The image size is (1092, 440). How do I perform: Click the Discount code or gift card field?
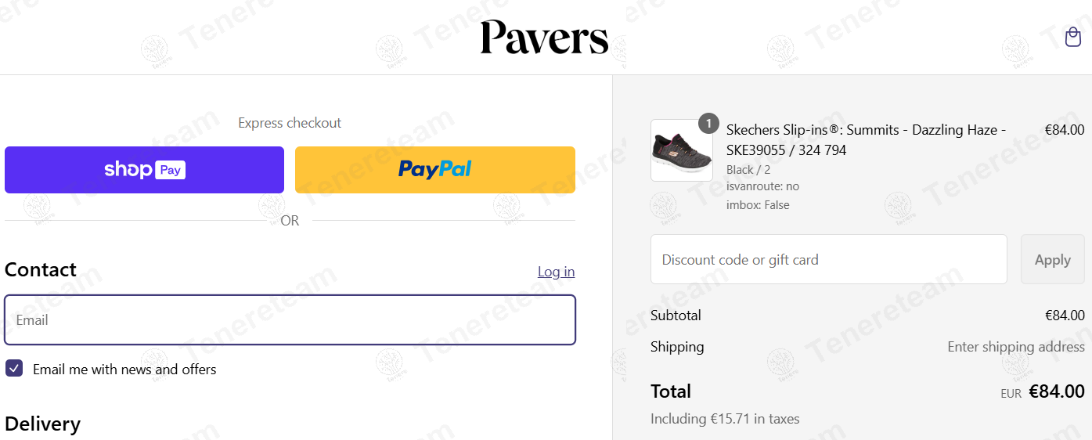click(x=828, y=259)
